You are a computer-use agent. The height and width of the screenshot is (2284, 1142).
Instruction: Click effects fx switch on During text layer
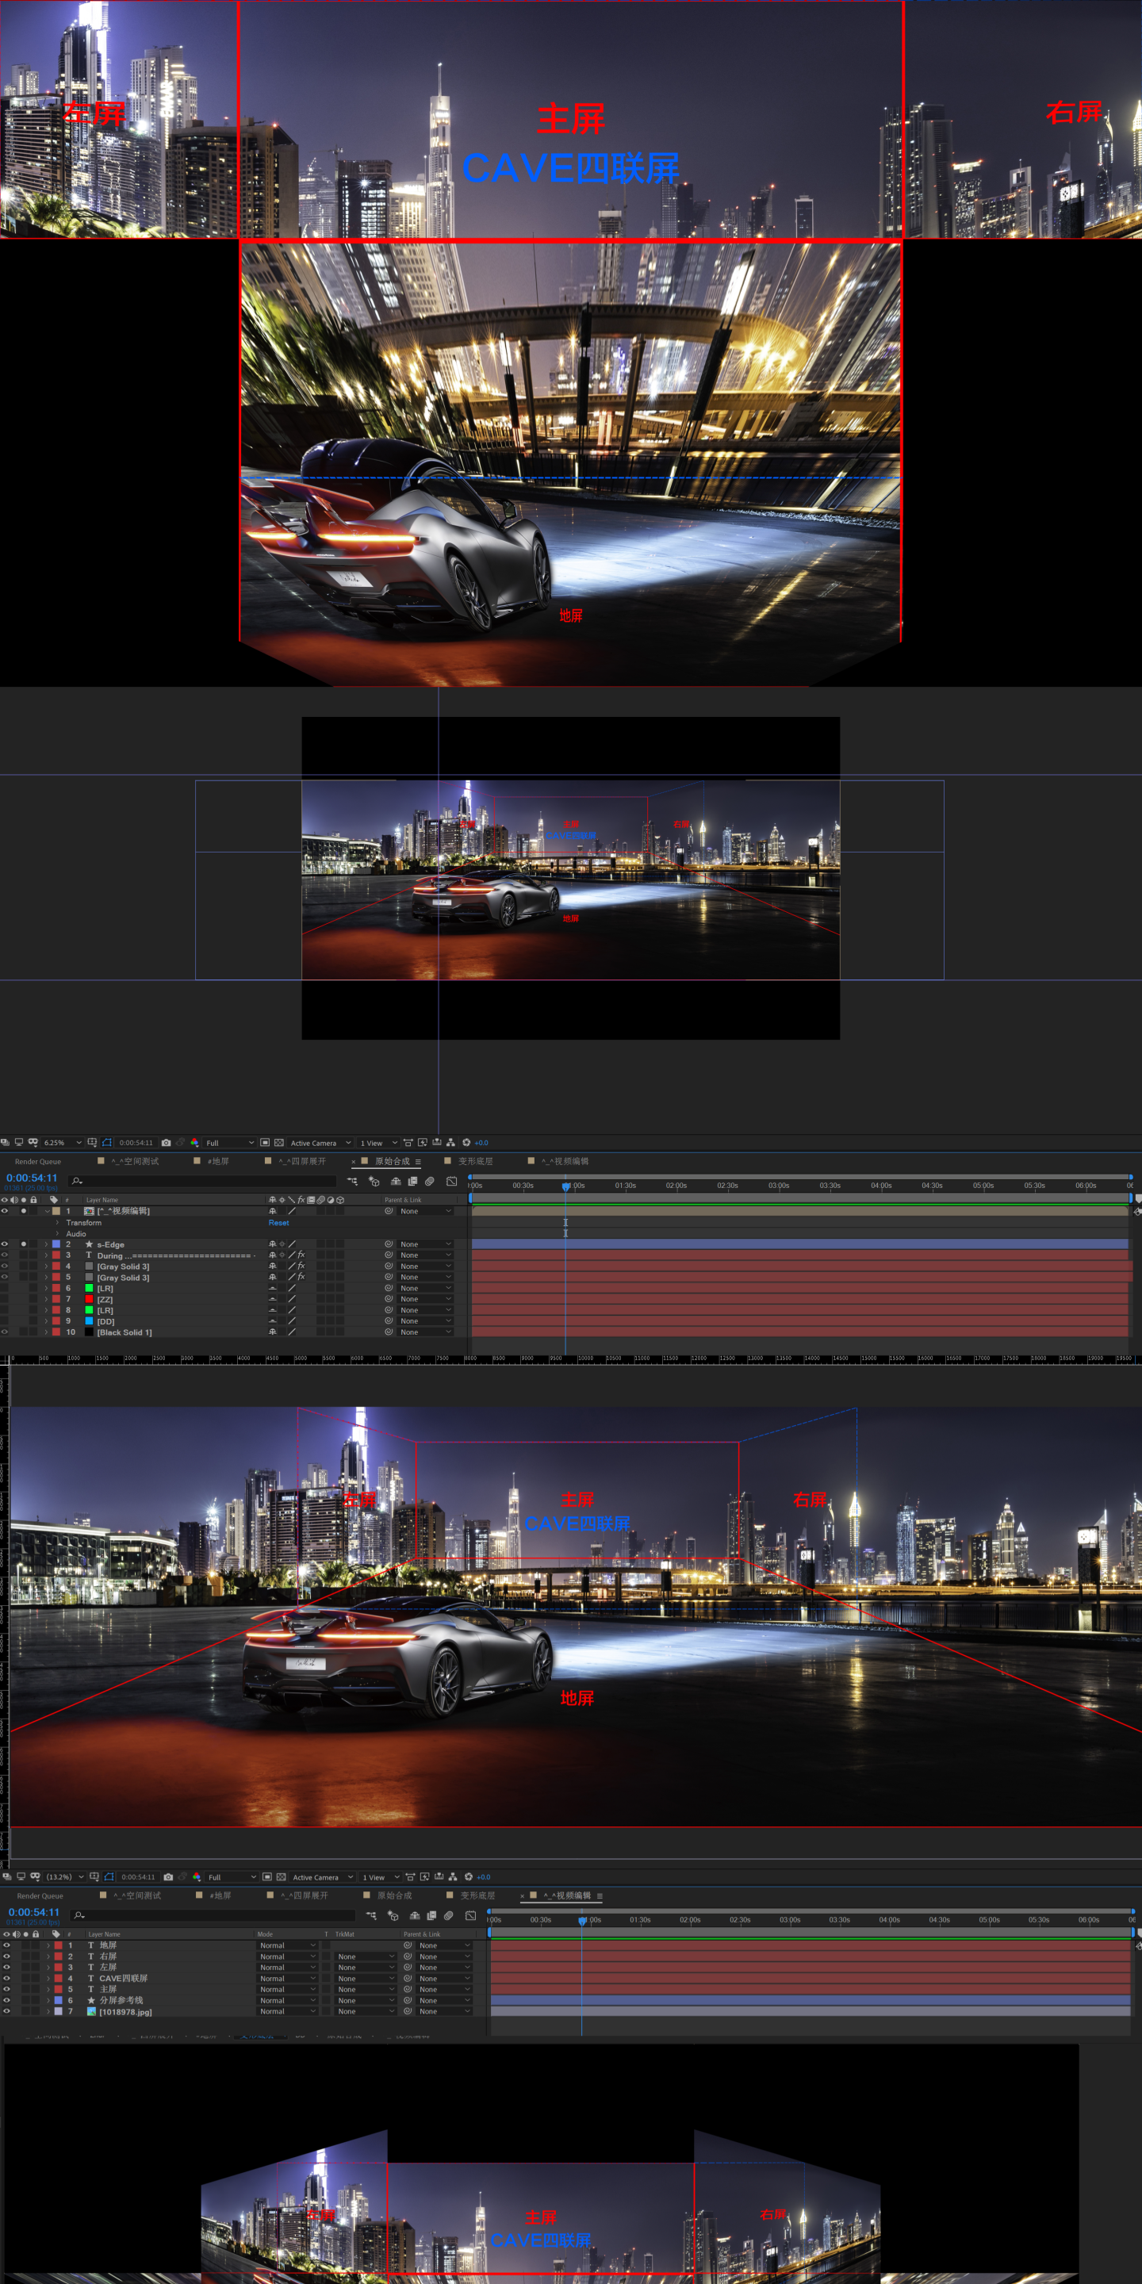(301, 1255)
